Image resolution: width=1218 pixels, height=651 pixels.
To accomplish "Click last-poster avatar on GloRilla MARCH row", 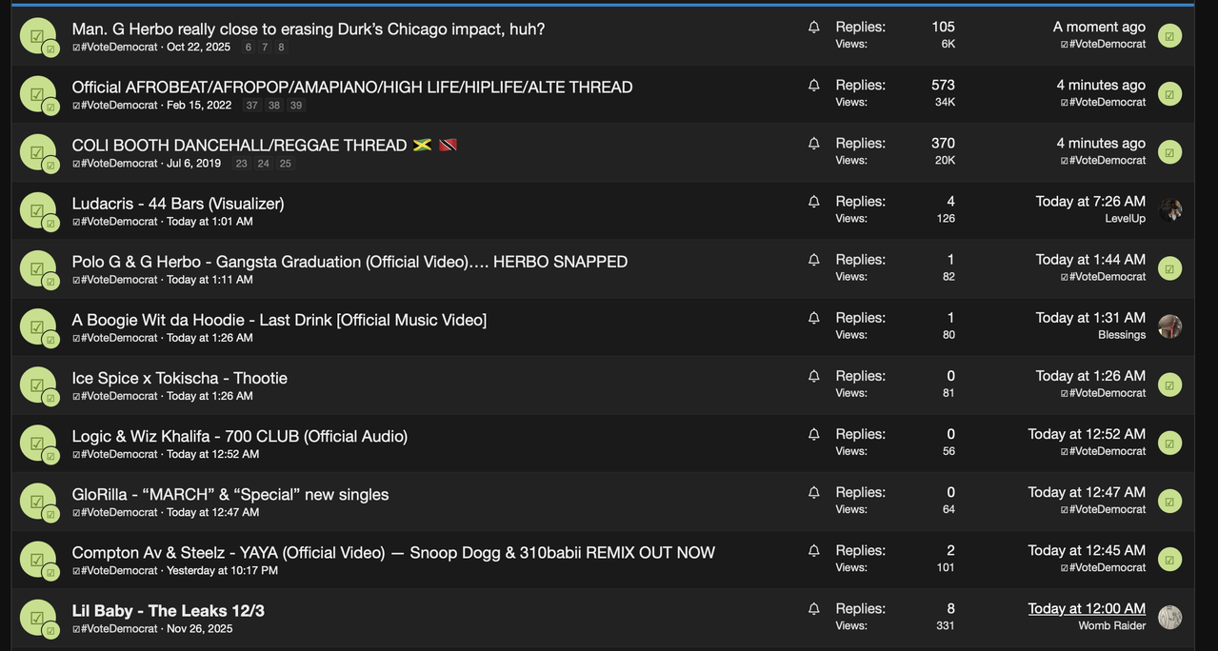I will pyautogui.click(x=1169, y=501).
